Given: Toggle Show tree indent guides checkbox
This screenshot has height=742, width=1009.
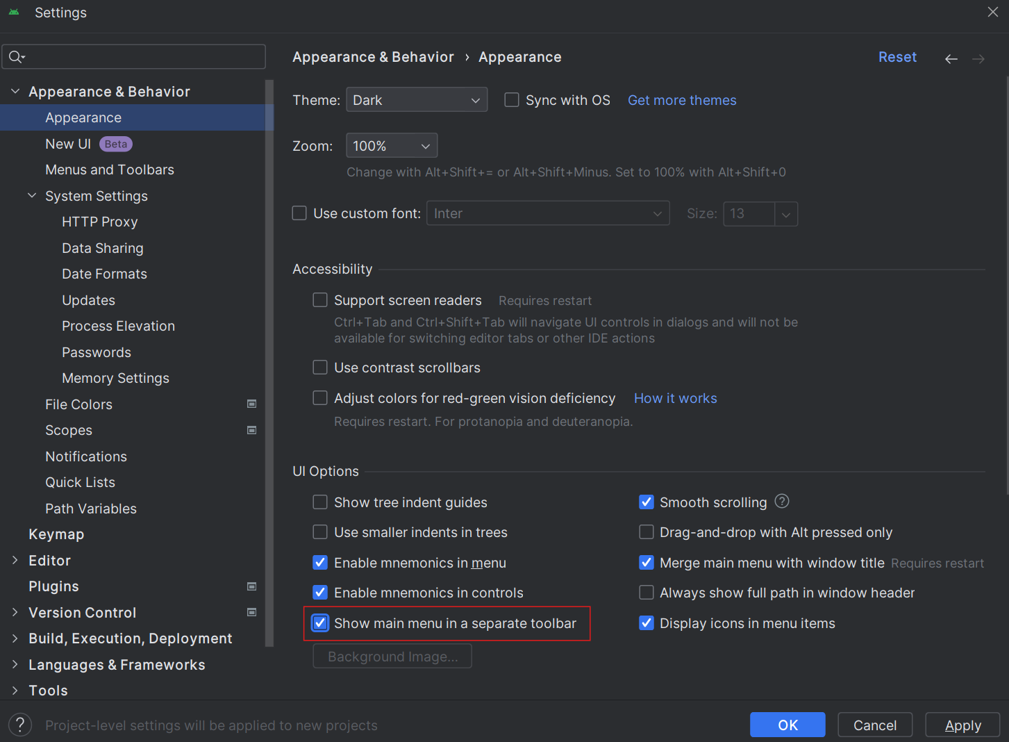Looking at the screenshot, I should pyautogui.click(x=320, y=502).
